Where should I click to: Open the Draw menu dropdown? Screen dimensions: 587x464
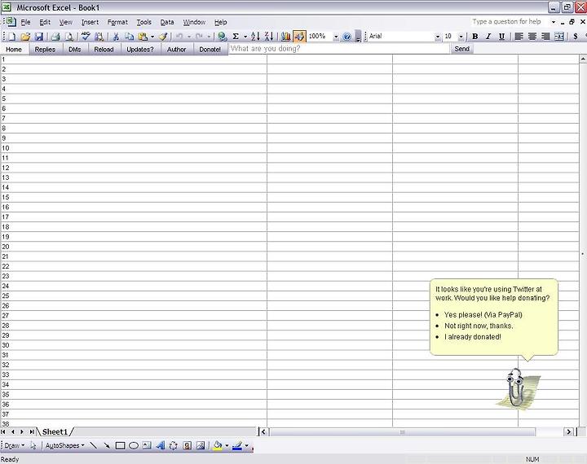tap(14, 445)
